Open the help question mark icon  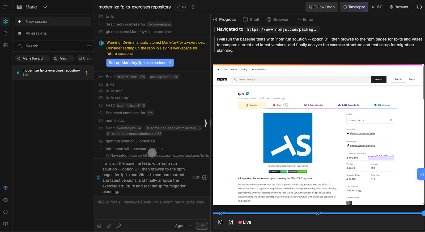coord(6,212)
